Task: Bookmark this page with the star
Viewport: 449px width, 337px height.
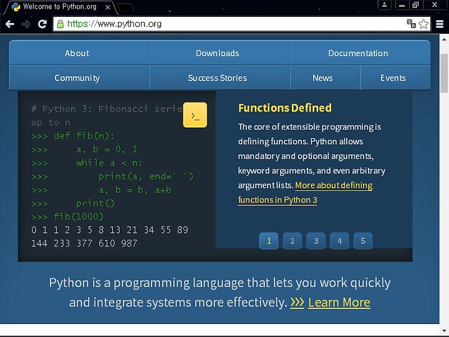Action: pos(423,24)
